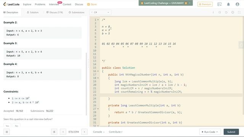The width and height of the screenshot is (244, 137).
Task: Open the Contest page
Action: tap(67, 4)
